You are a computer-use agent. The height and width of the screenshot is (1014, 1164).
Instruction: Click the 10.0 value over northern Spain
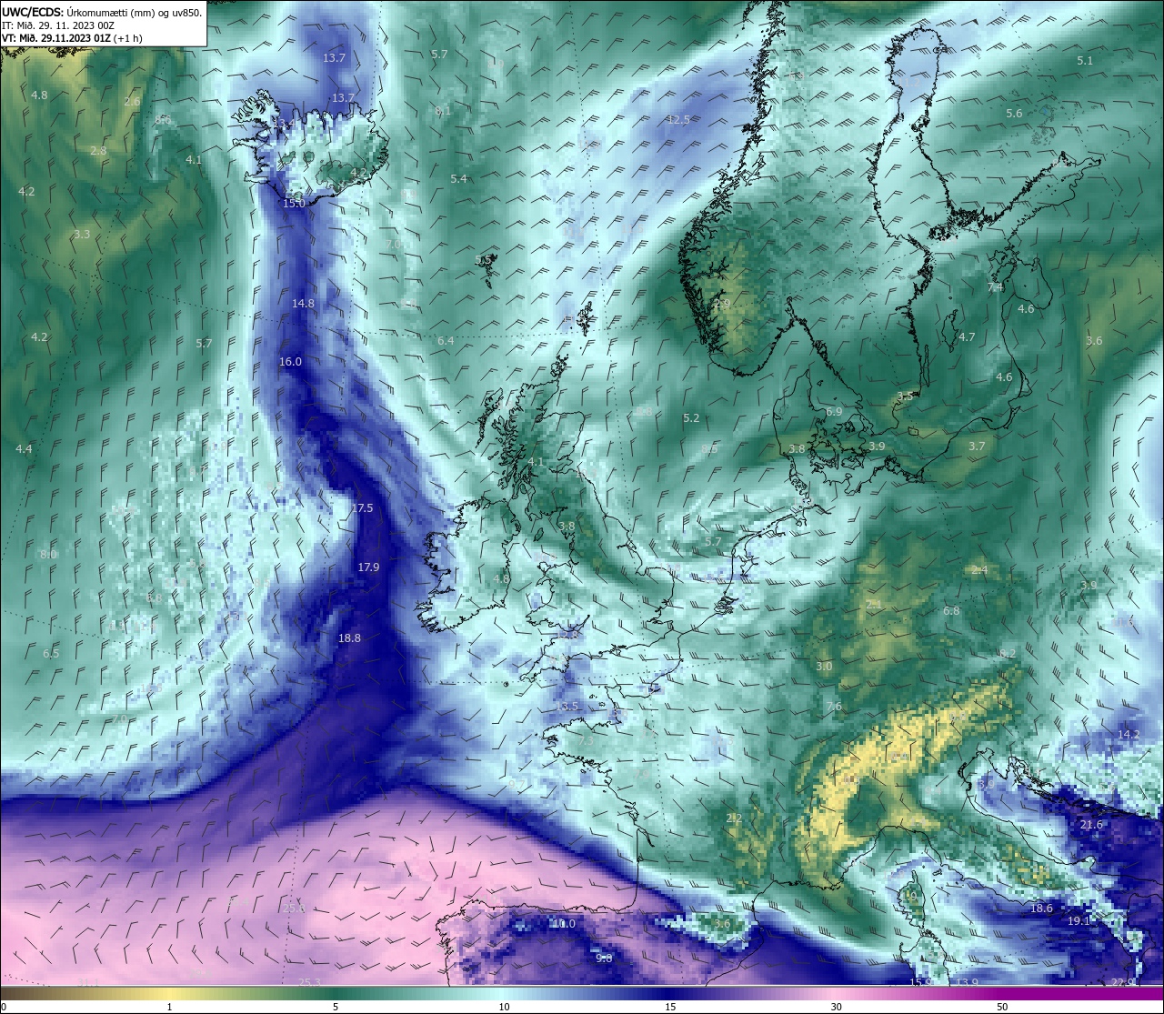point(564,924)
